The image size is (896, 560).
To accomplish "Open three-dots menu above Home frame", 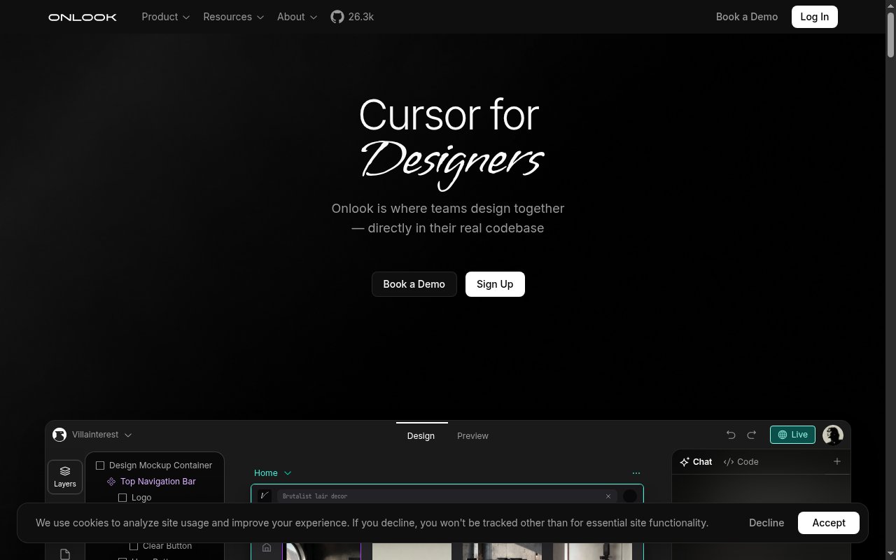I will click(x=636, y=473).
